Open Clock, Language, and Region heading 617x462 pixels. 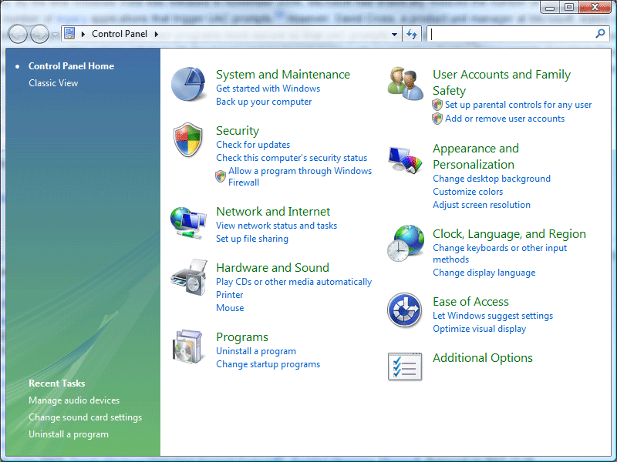point(509,234)
